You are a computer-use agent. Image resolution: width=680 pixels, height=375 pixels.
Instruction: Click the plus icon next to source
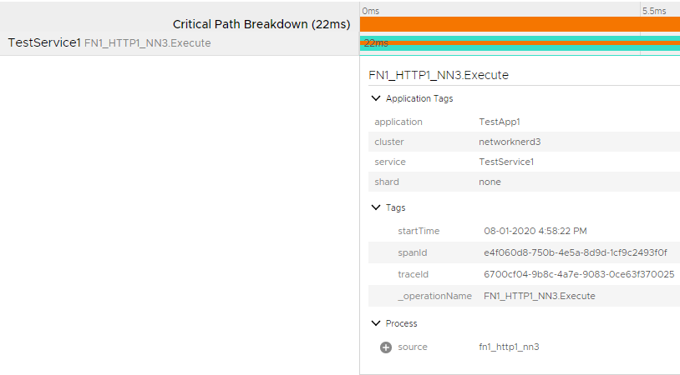coord(386,347)
